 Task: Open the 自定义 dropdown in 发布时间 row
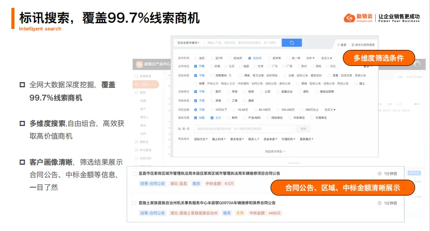tap(327, 58)
